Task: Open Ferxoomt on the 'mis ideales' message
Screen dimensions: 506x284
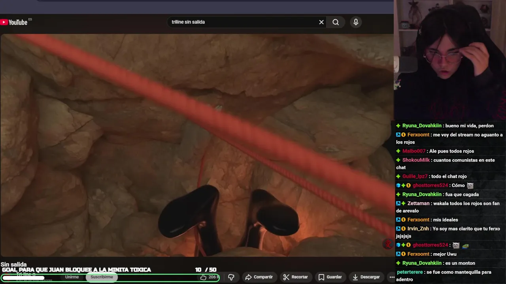Action: [x=418, y=220]
